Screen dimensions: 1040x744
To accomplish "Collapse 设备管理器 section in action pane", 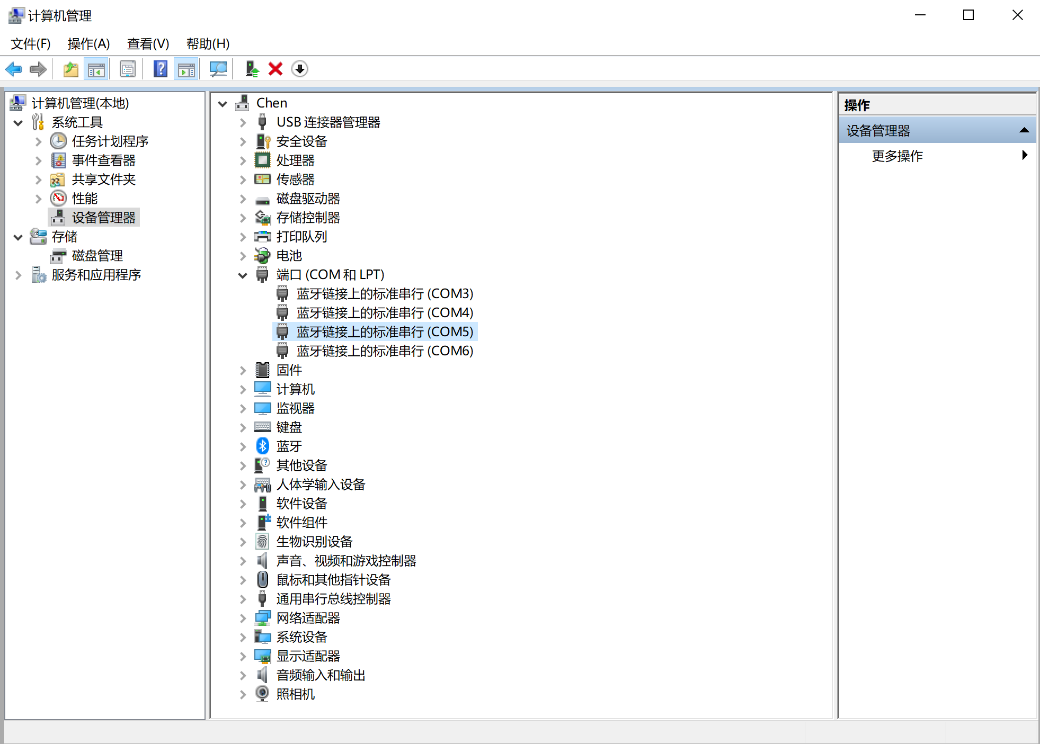I will [x=1024, y=130].
